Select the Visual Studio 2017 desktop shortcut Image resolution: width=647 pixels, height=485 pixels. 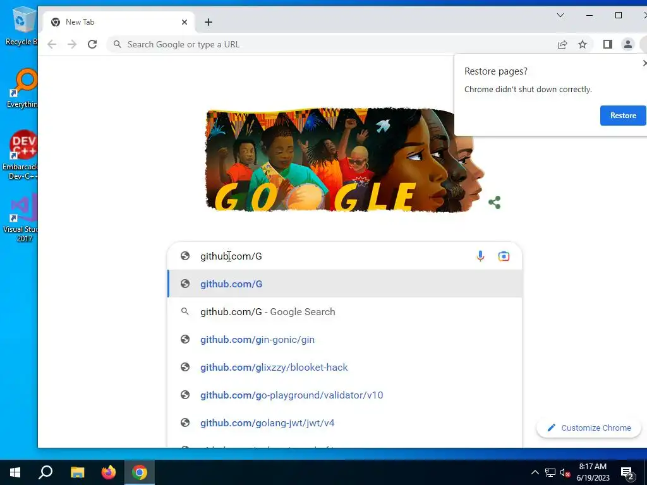pyautogui.click(x=21, y=217)
